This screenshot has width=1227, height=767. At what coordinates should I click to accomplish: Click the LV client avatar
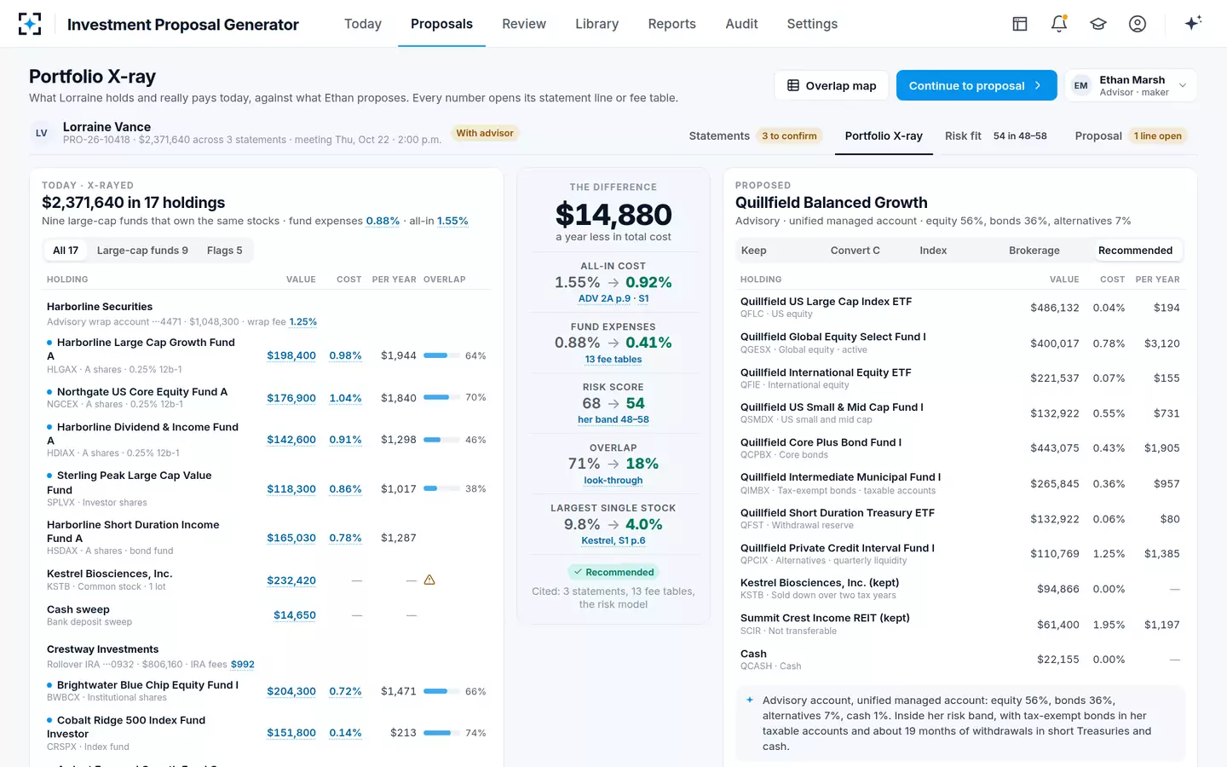41,133
